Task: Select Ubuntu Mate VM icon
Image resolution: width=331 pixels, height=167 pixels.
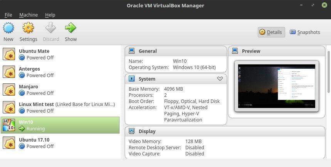Action: pyautogui.click(x=9, y=54)
